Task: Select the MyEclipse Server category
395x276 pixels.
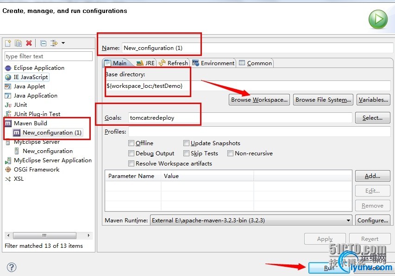Action: pyautogui.click(x=37, y=142)
